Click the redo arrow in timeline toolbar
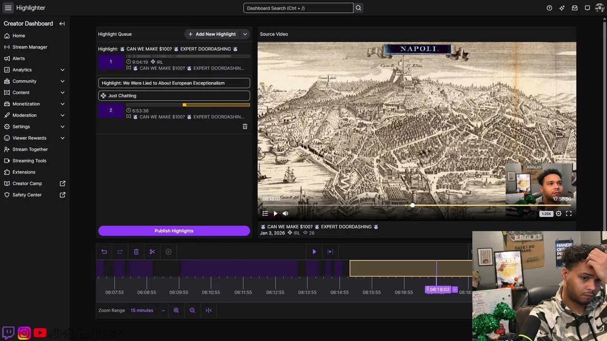The height and width of the screenshot is (341, 607). coord(120,251)
